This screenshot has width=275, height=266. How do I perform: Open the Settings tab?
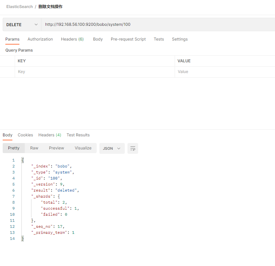(180, 39)
